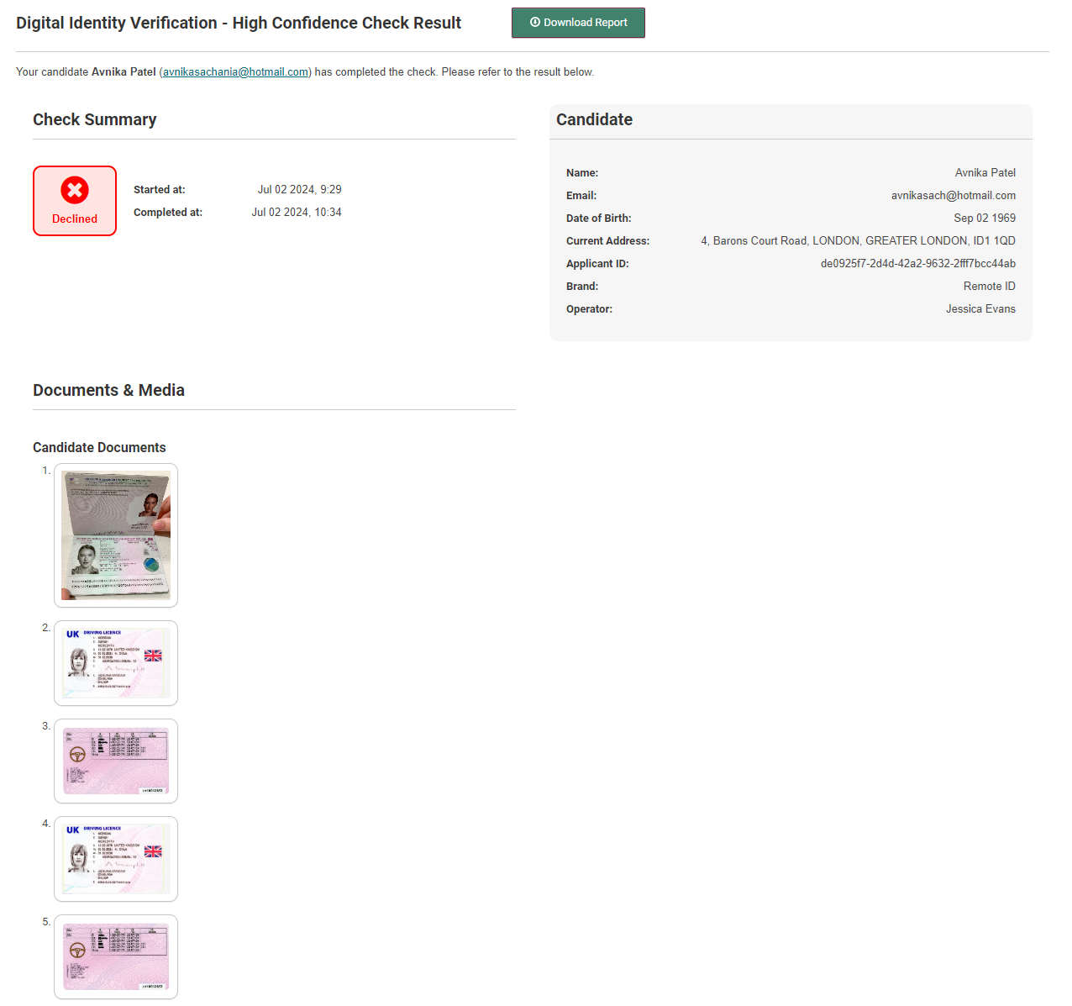
Task: Click the Documents & Media section heading
Action: 108,390
